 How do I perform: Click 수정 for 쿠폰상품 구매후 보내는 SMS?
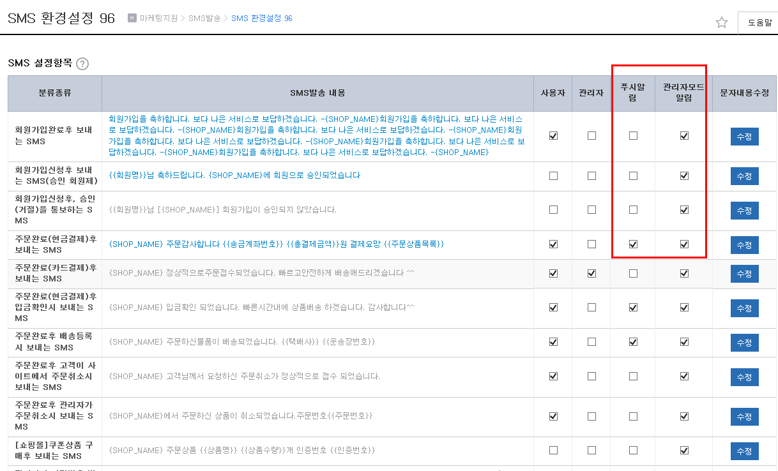click(744, 451)
